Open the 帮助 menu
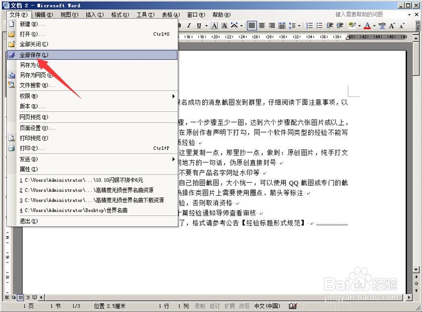The image size is (422, 312). pyautogui.click(x=219, y=15)
